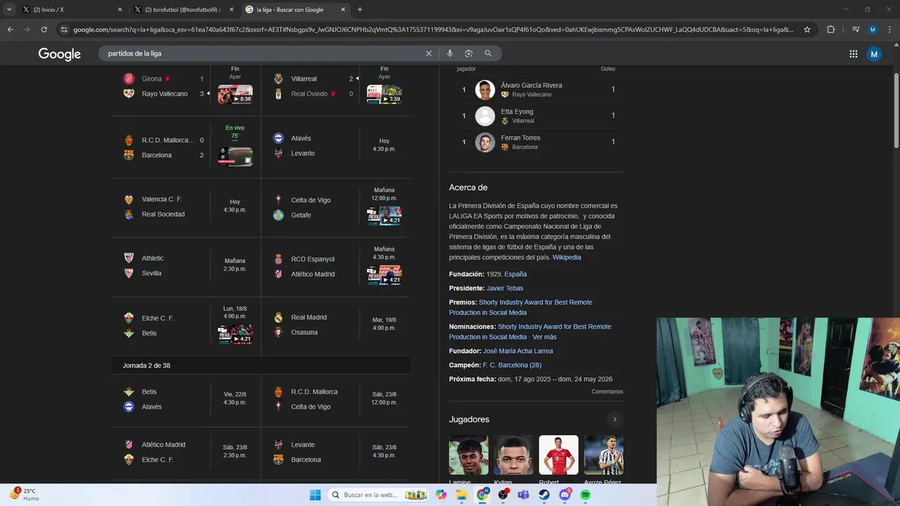Open Kylian player photo

pyautogui.click(x=513, y=455)
